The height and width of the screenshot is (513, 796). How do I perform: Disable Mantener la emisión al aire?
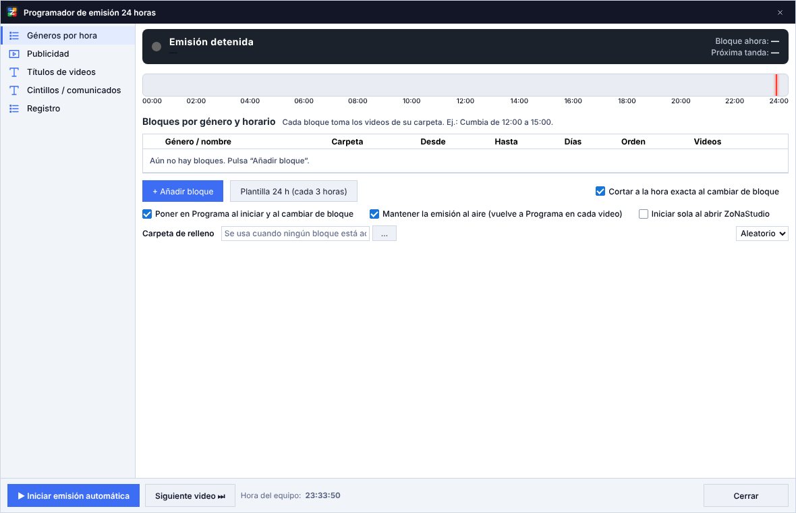pyautogui.click(x=374, y=214)
